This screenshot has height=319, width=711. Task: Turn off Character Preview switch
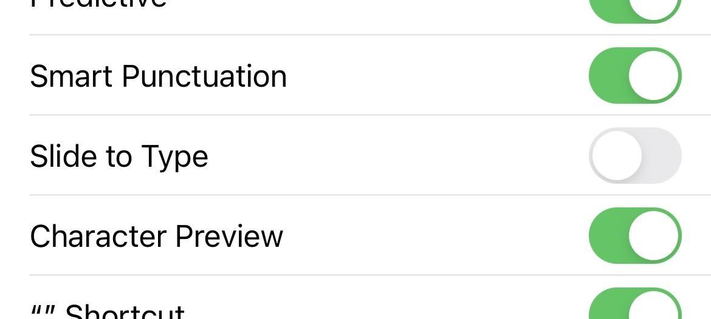[x=634, y=236]
